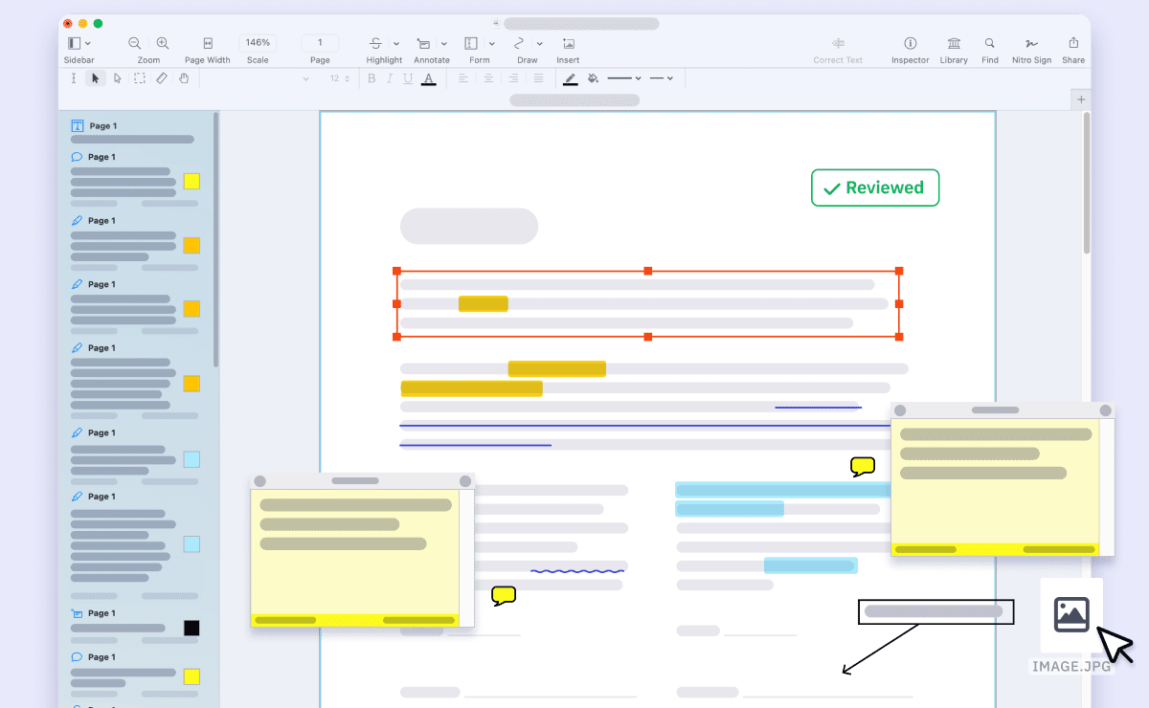Image resolution: width=1149 pixels, height=708 pixels.
Task: Open the line thickness style dropdown
Action: 624,78
